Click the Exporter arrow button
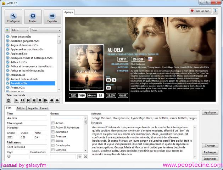Image resolution: width=223 pixels, height=170 pixels. click(52, 17)
